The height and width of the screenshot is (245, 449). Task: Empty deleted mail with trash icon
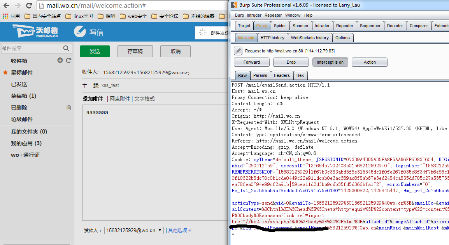pos(69,108)
